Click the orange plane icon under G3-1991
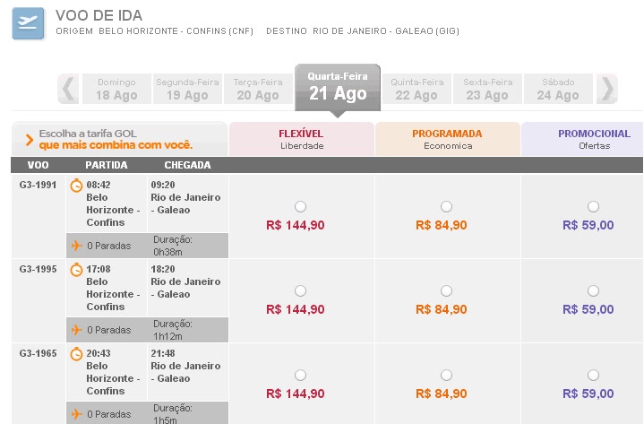The width and height of the screenshot is (644, 424). [76, 245]
